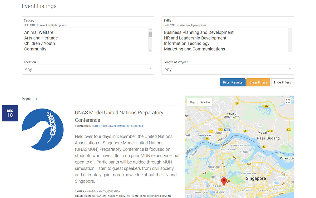Click the J10 route shield on map
The image size is (316, 198).
coord(270,131)
